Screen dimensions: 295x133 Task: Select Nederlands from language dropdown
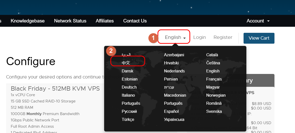coord(174,71)
